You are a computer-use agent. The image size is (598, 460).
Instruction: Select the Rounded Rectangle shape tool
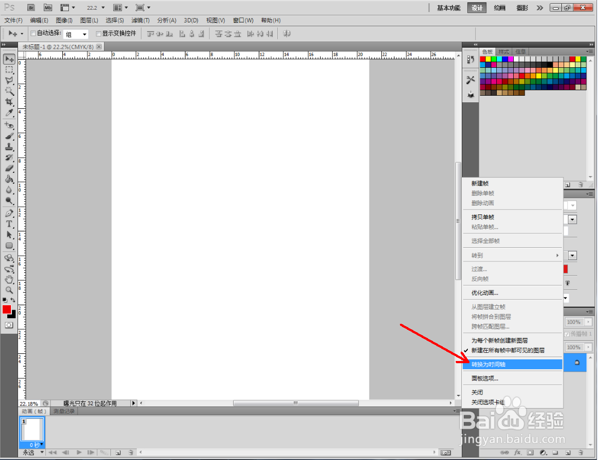(x=9, y=246)
